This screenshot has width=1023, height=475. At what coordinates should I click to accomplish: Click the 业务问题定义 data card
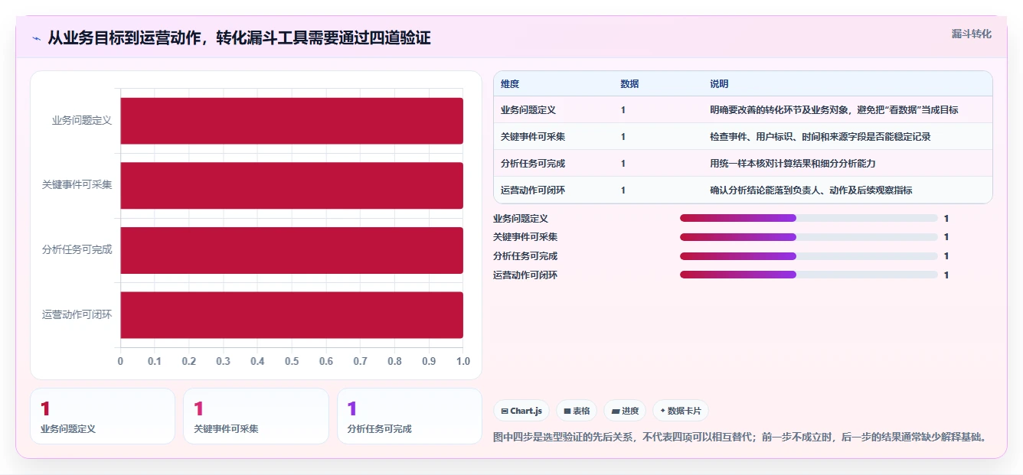(x=103, y=416)
